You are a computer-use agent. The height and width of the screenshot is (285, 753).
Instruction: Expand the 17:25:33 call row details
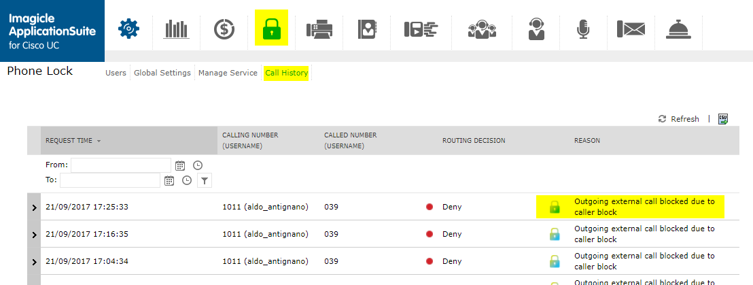(34, 207)
